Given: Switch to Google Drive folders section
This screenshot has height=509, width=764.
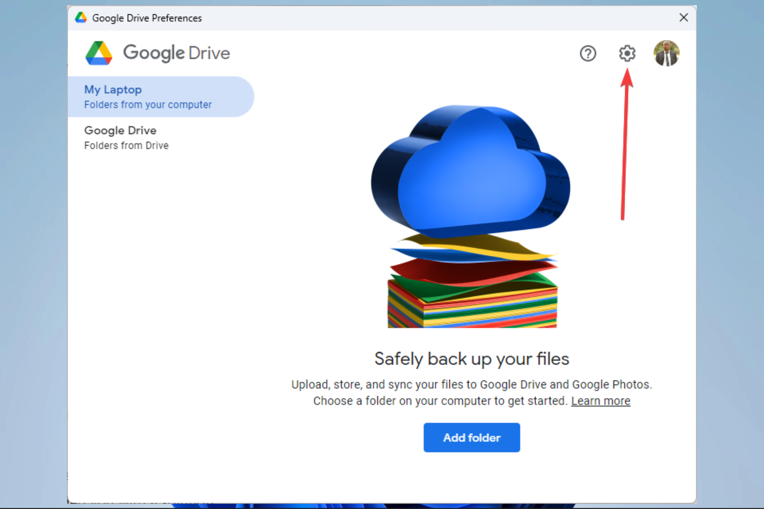Looking at the screenshot, I should click(120, 130).
